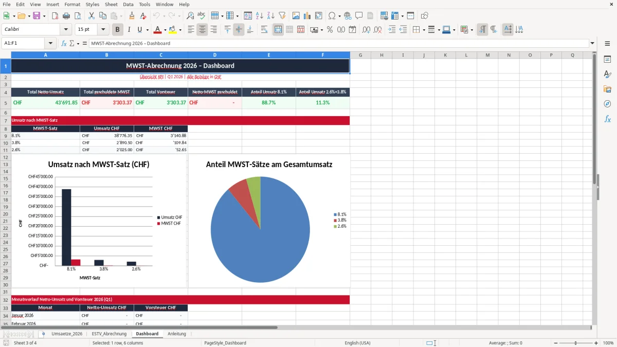Activate Clone Formatting paintbrush
The height and width of the screenshot is (347, 617).
132,16
